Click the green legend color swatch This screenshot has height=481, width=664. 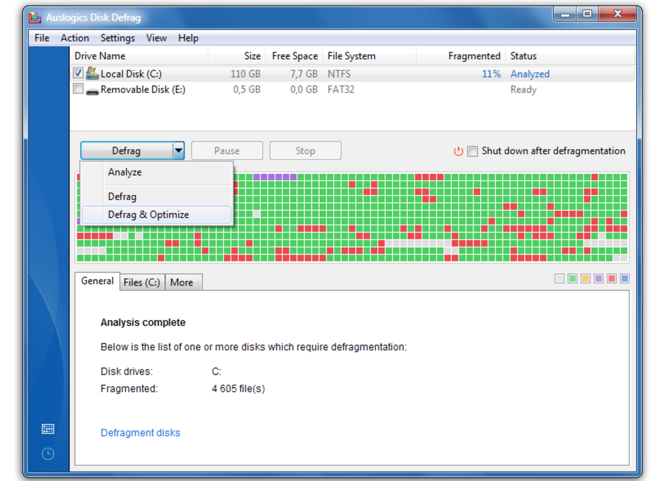pos(572,278)
